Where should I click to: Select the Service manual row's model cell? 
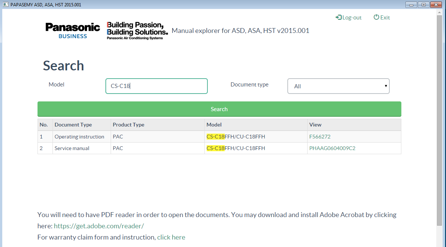(236, 148)
